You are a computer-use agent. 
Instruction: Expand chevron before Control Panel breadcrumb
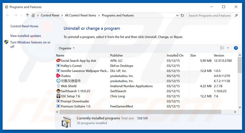point(38,15)
